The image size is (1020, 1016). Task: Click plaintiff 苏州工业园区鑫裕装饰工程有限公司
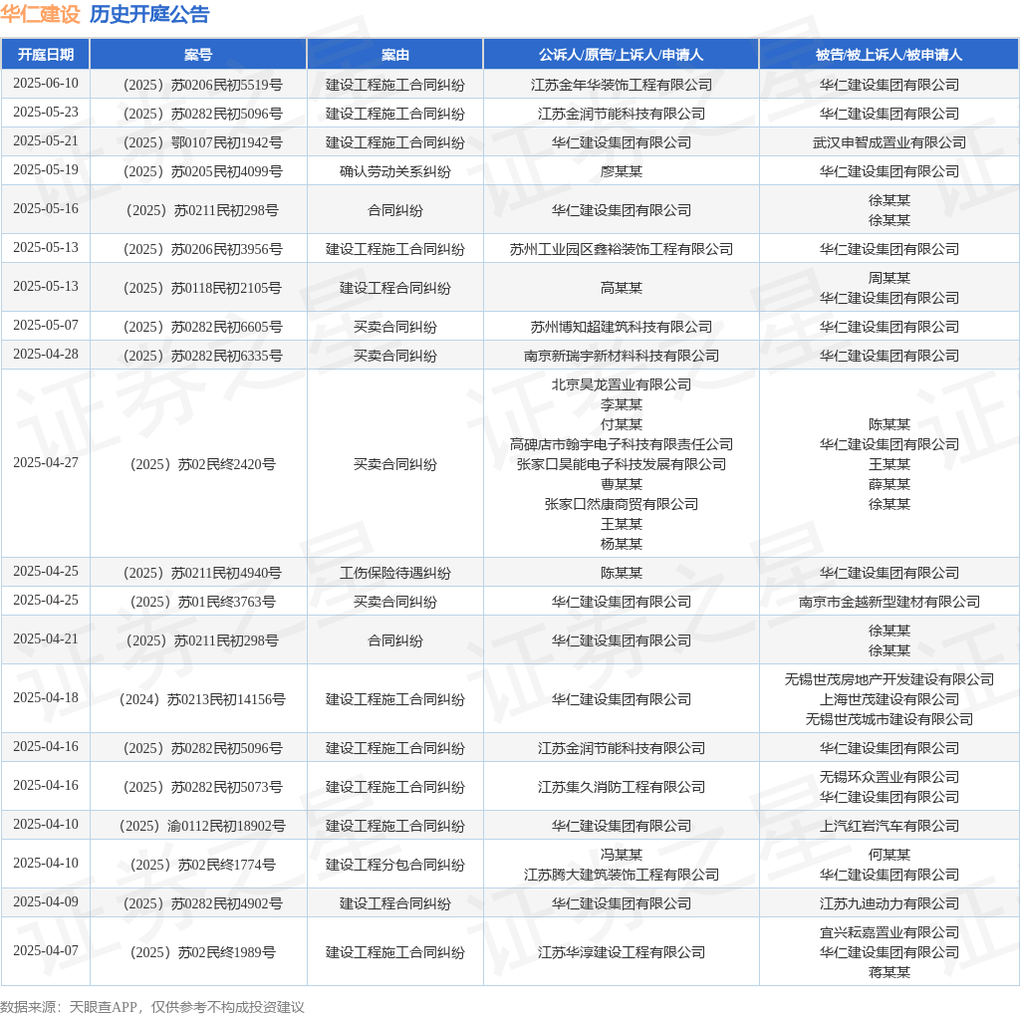[621, 249]
